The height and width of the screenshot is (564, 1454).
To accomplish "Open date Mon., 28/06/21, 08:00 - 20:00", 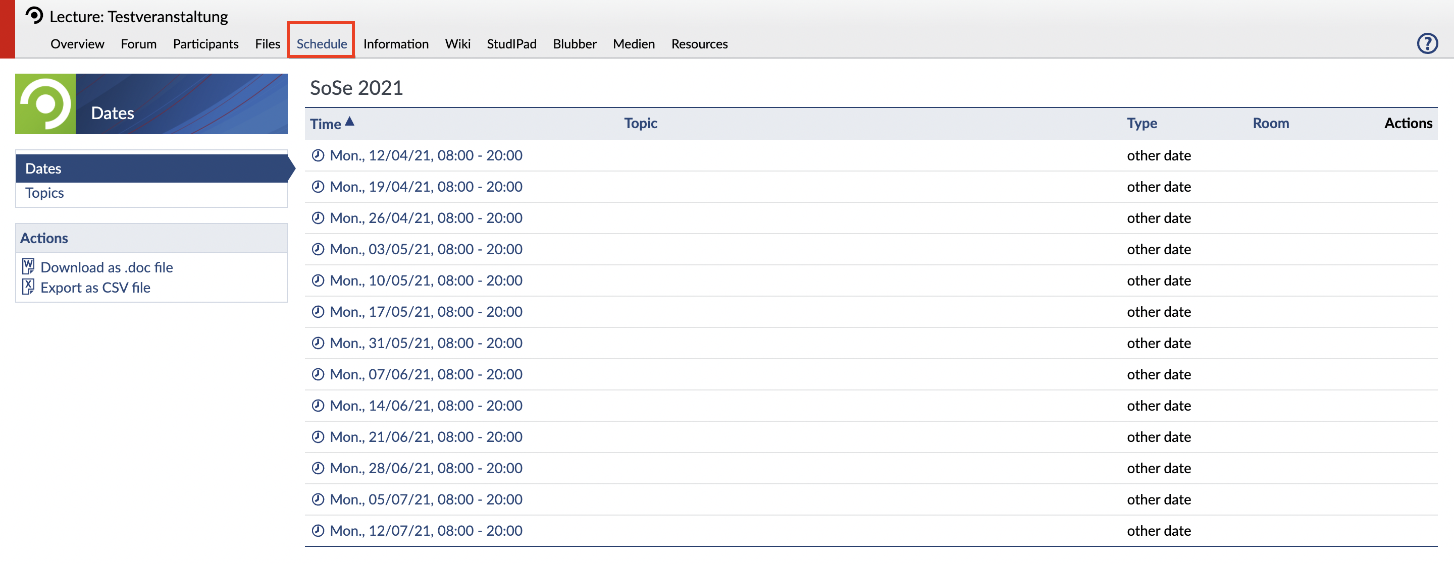I will [x=426, y=468].
